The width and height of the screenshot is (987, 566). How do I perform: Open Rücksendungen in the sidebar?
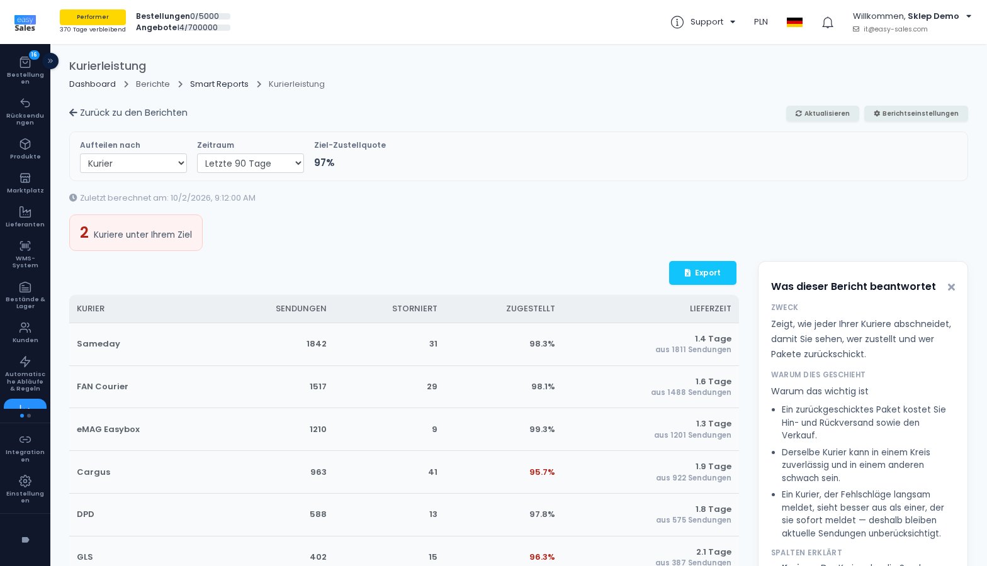click(25, 111)
